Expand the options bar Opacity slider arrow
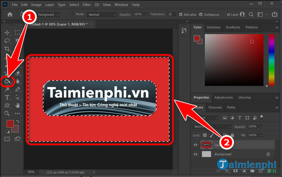Viewport: 282px width, 177px height. [145, 15]
